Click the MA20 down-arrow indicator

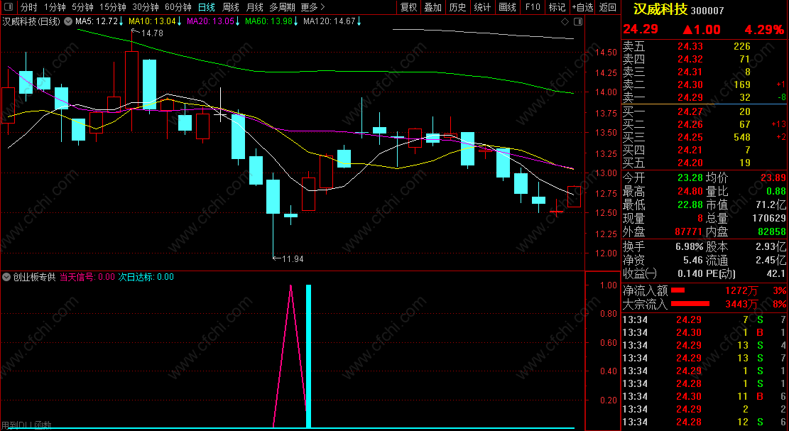coord(237,21)
